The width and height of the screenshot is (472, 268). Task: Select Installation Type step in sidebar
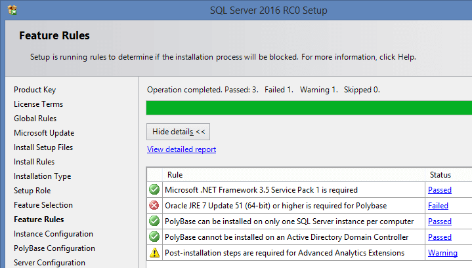(43, 176)
